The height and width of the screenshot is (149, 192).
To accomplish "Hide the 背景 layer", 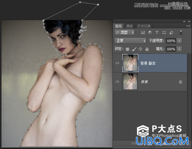I will (x=117, y=82).
